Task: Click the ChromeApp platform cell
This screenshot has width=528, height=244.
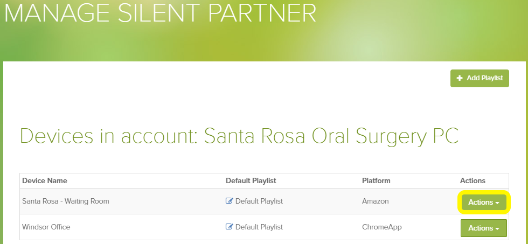Action: 382,227
